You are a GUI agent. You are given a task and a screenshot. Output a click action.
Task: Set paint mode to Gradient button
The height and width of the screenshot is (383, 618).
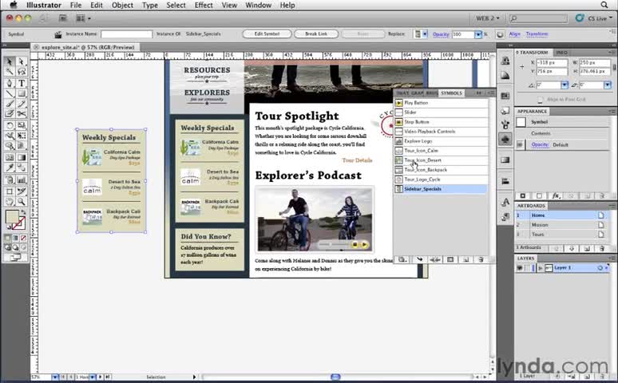[x=15, y=238]
